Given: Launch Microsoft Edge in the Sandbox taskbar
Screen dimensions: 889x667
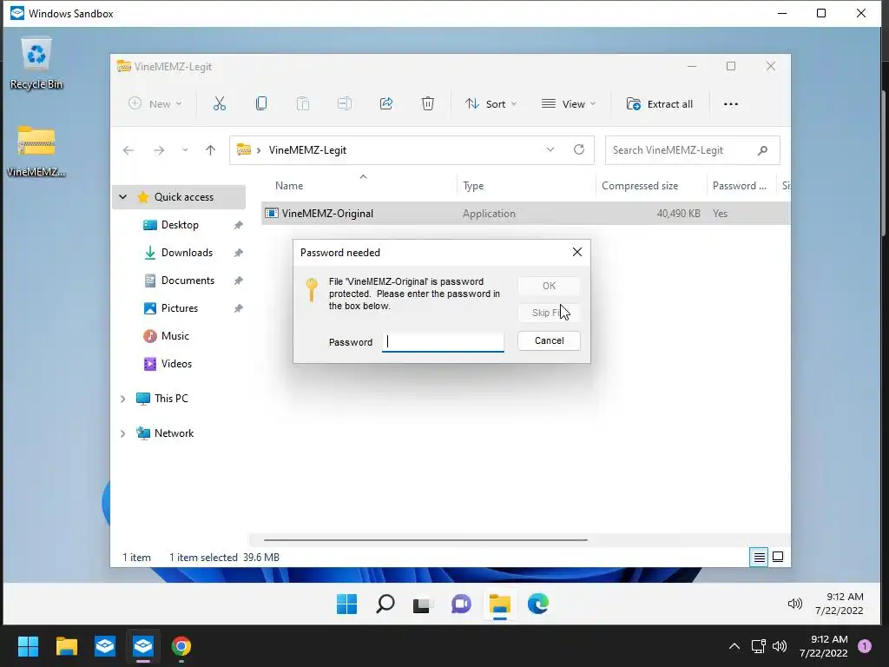Looking at the screenshot, I should pos(538,604).
